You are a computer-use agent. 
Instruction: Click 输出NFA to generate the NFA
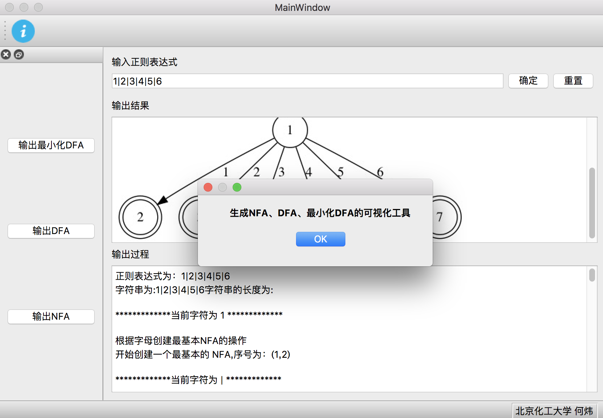pyautogui.click(x=51, y=316)
